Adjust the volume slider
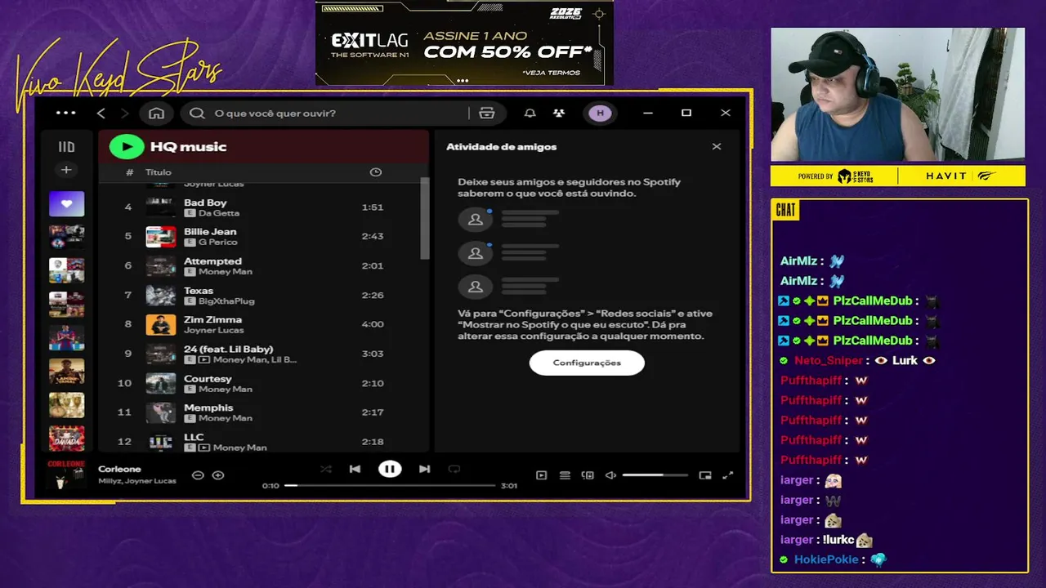This screenshot has width=1046, height=588. click(655, 475)
